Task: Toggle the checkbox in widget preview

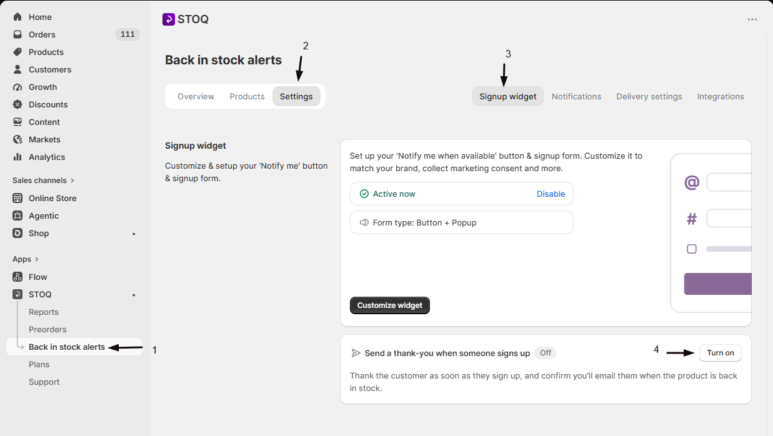Action: [692, 249]
